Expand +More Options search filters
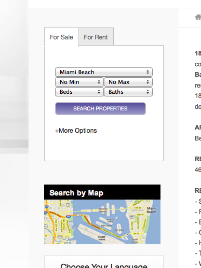This screenshot has width=201, height=268. point(76,131)
